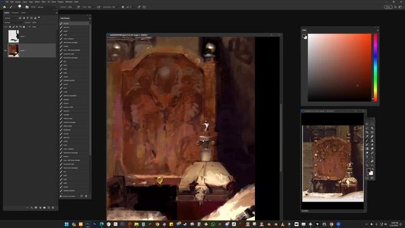Select the Gradient tool

[x=367, y=148]
